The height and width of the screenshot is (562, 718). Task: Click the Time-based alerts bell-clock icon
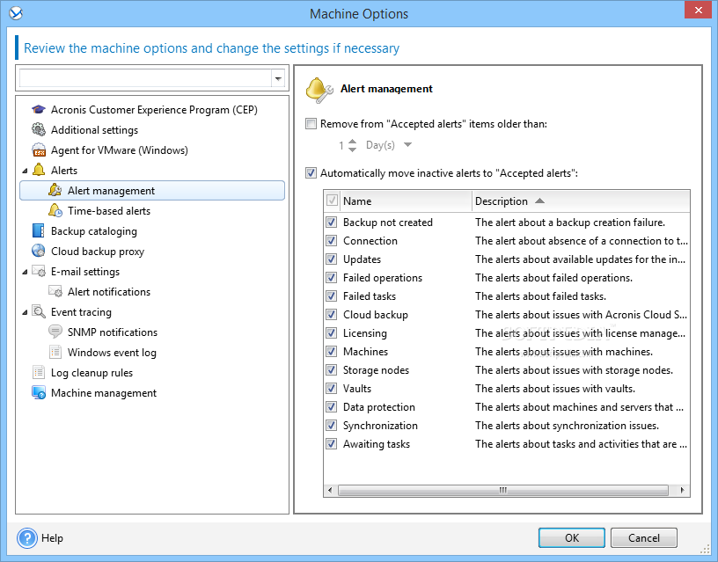55,210
